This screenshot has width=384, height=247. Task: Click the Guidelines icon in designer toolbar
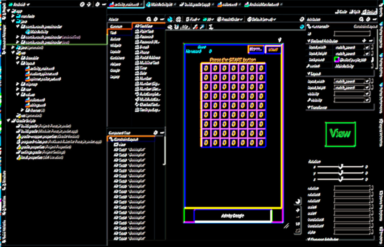pos(211,27)
